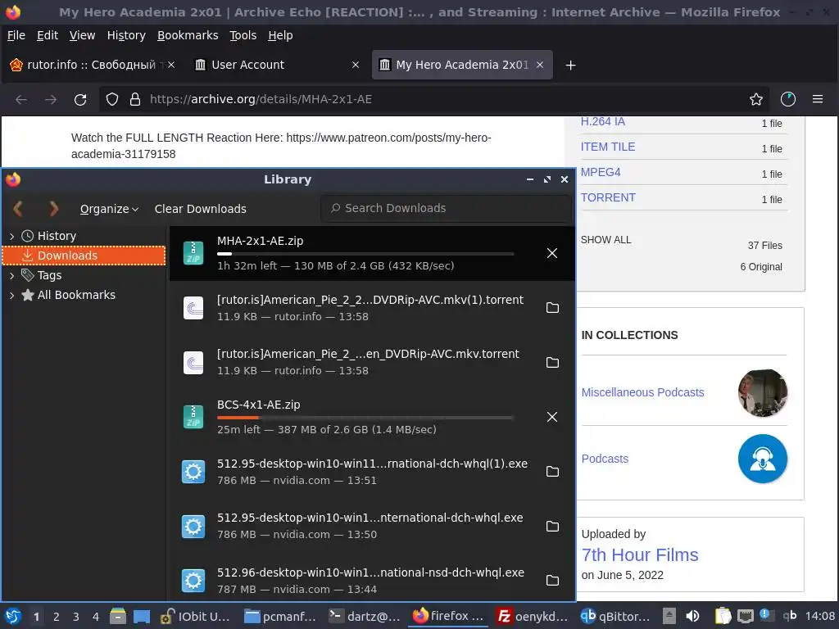Click the clipboard manager tray icon
This screenshot has width=839, height=629.
(x=723, y=616)
